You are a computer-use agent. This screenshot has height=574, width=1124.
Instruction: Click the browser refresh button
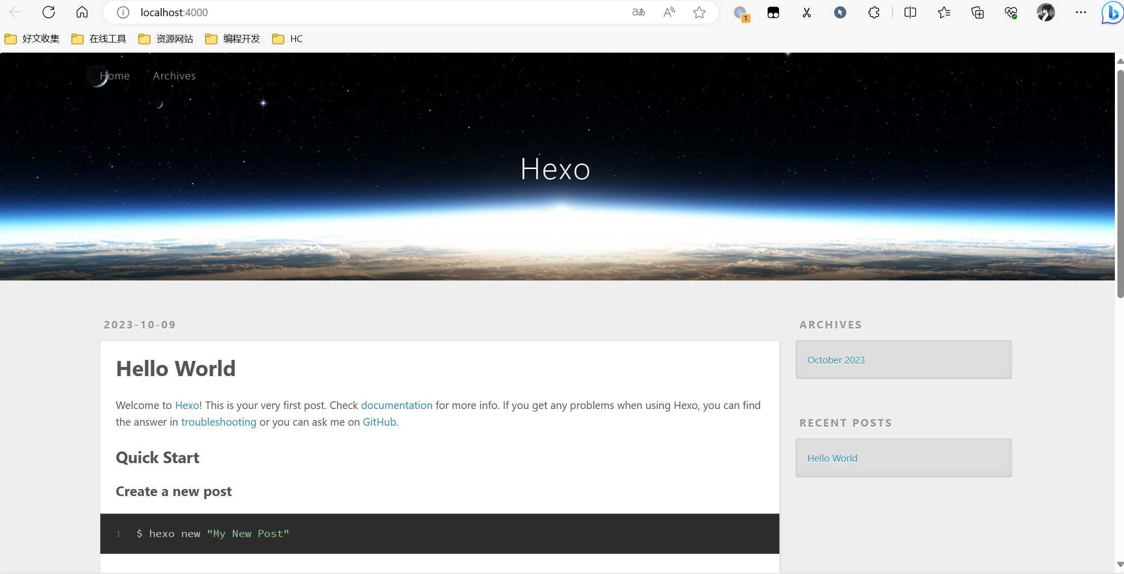(49, 12)
